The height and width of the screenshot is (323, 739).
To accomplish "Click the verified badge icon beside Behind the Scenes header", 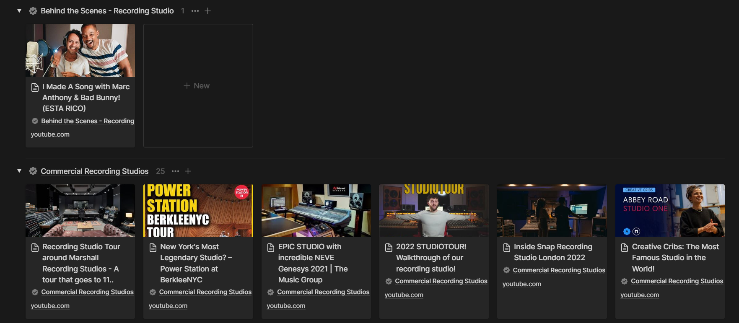I will (33, 11).
